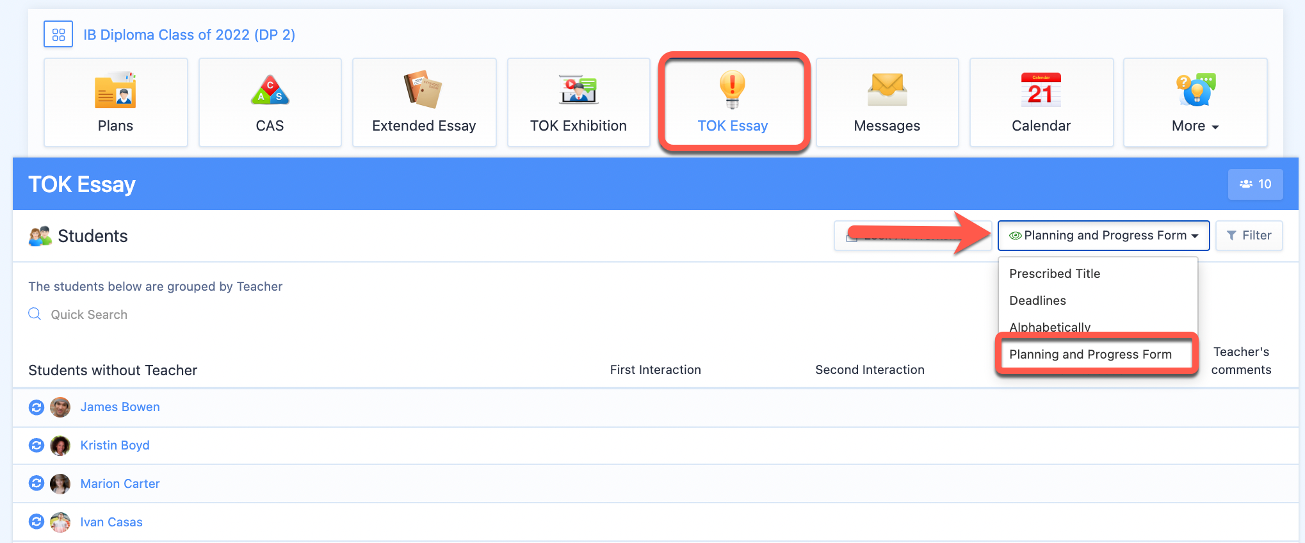Click the sync icon beside Marion Carter

coord(36,483)
